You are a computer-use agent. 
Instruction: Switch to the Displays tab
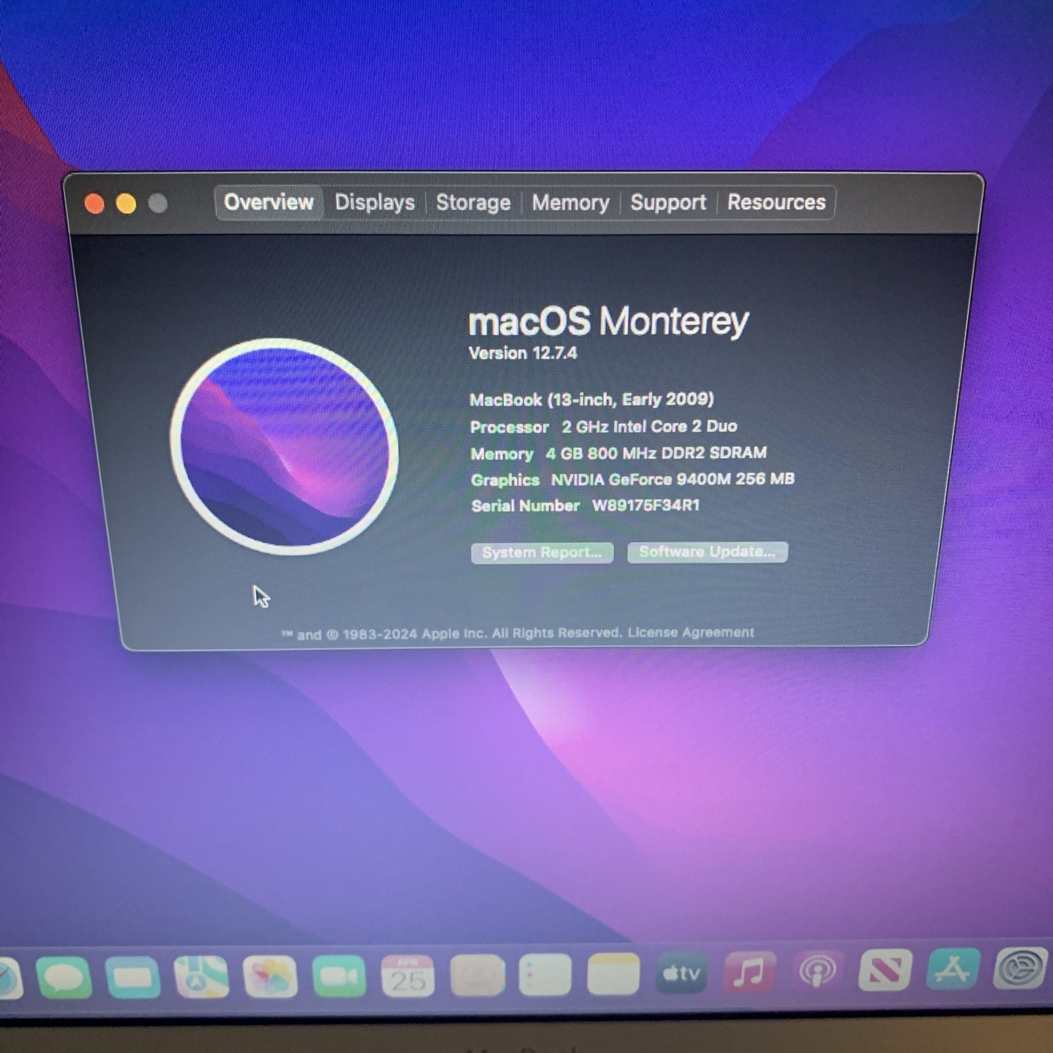375,202
